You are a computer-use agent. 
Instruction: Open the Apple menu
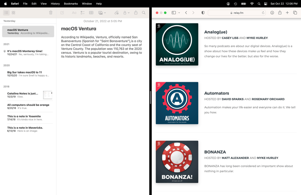pyautogui.click(x=5, y=4)
